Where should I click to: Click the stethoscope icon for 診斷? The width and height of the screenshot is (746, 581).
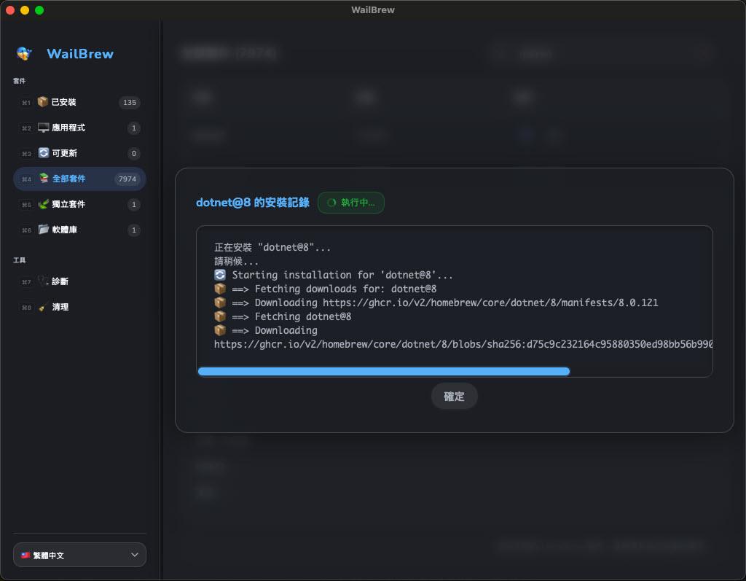[43, 281]
